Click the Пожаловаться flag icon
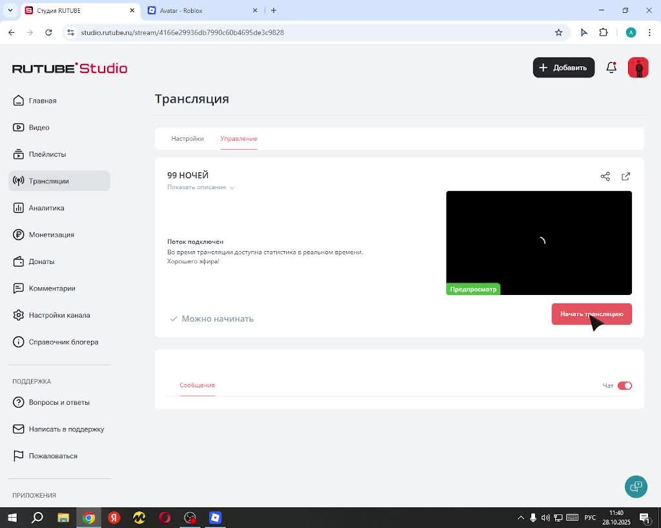Screen dimensions: 661x528 (18, 456)
